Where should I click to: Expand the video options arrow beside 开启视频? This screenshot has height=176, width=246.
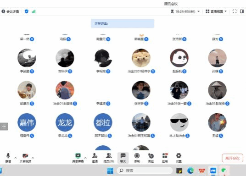(x=33, y=158)
